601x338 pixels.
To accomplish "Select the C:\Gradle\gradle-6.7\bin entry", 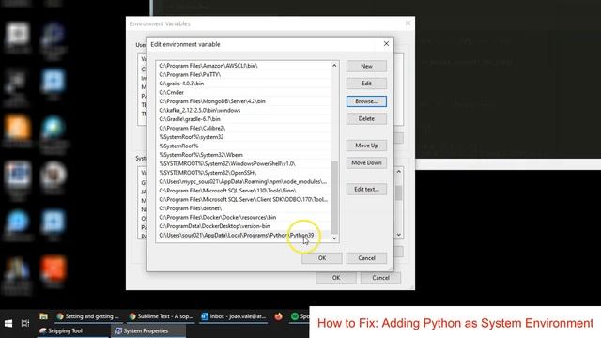I will coord(244,119).
